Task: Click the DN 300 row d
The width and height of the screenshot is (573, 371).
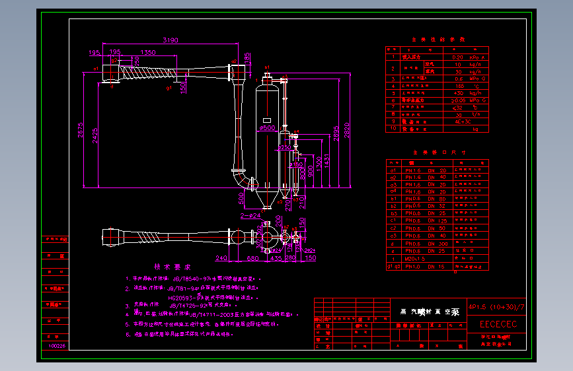Action: pos(438,244)
